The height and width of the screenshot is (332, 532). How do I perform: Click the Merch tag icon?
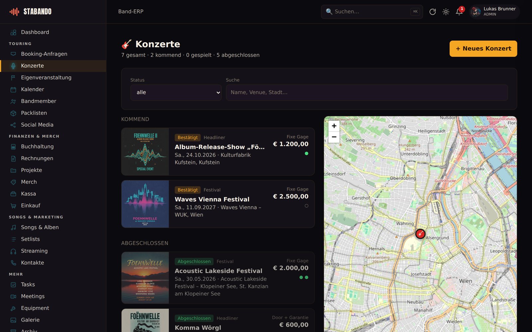tap(13, 182)
